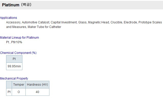Click the Capital Investment text
This screenshot has height=108, width=163.
(x=64, y=22)
